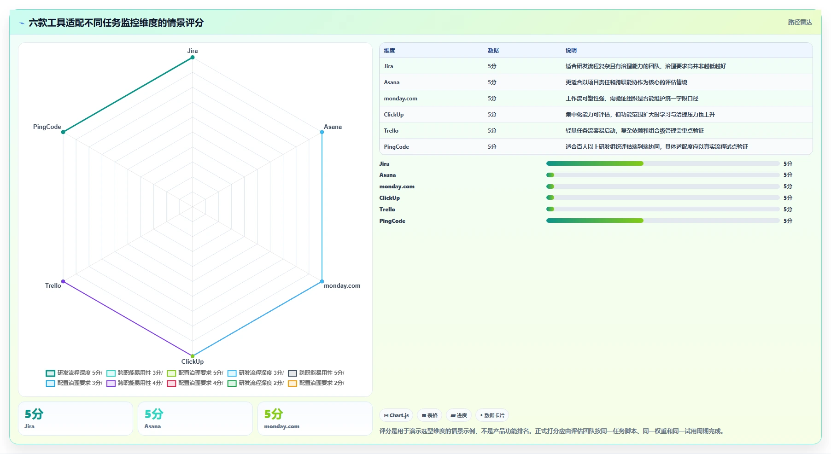Open the Asana 5分 data card
The width and height of the screenshot is (831, 454).
195,419
